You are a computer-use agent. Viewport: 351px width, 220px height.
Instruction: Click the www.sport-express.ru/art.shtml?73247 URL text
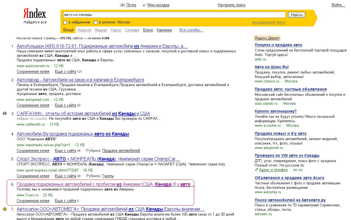point(48,170)
